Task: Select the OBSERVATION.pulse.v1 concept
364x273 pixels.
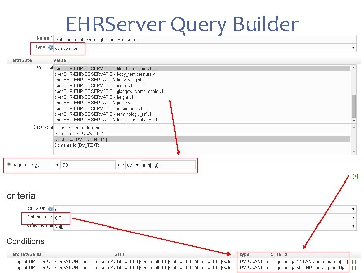Action: coord(202,103)
